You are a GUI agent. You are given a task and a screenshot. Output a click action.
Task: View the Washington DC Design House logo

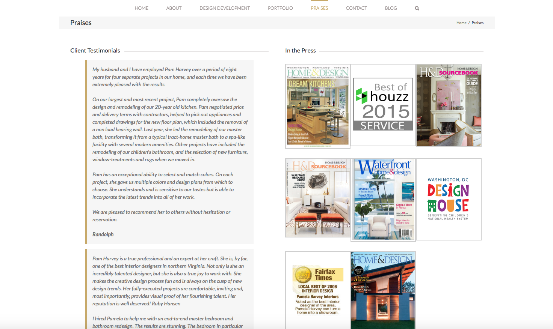(x=449, y=199)
